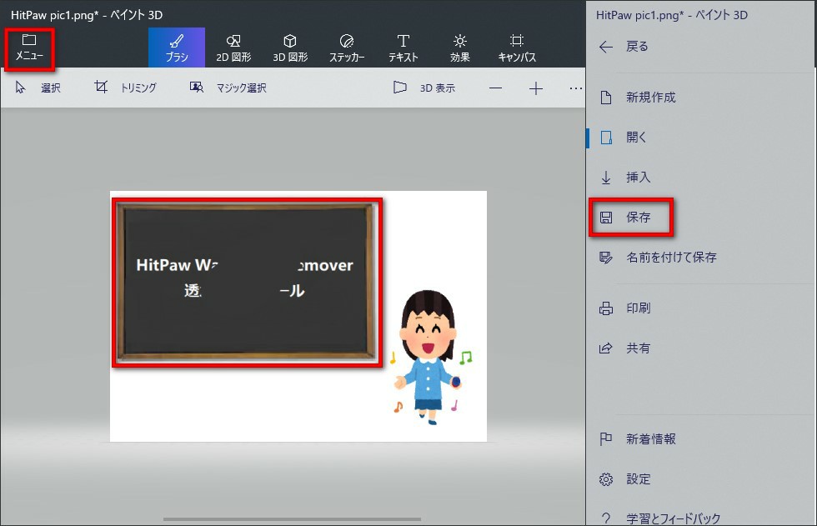Click the トリミング crop tool
Image resolution: width=817 pixels, height=526 pixels.
tap(125, 88)
